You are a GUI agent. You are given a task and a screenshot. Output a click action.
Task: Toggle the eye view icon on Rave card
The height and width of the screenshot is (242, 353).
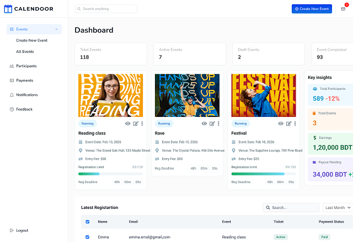coord(204,123)
